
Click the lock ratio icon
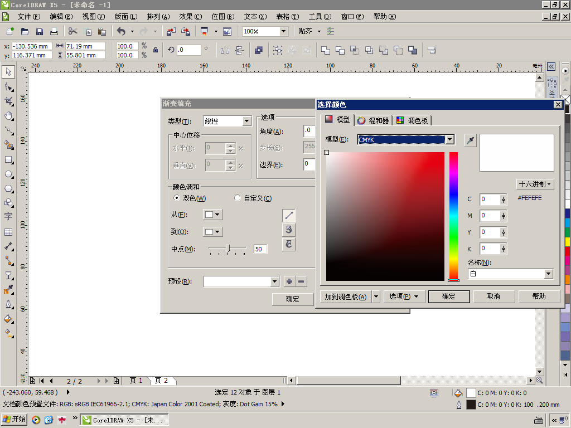tap(156, 50)
